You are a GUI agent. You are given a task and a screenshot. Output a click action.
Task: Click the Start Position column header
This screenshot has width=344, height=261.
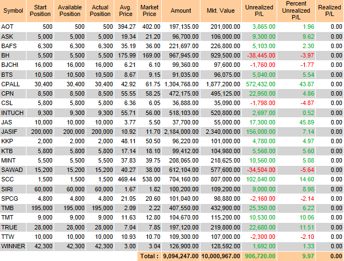pyautogui.click(x=41, y=11)
